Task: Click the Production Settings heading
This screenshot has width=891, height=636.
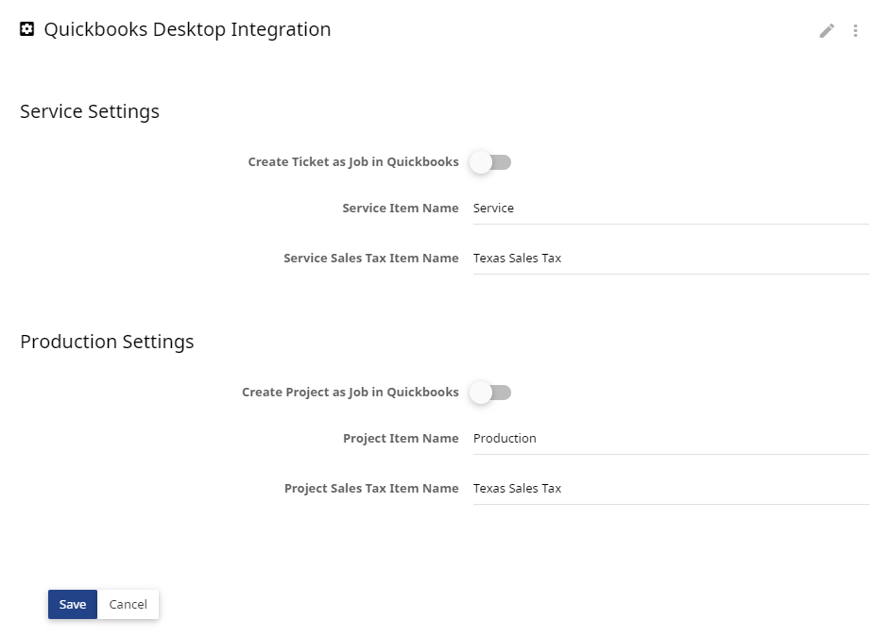Action: pos(107,343)
